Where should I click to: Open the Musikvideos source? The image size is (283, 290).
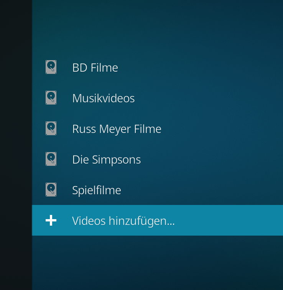pos(157,98)
